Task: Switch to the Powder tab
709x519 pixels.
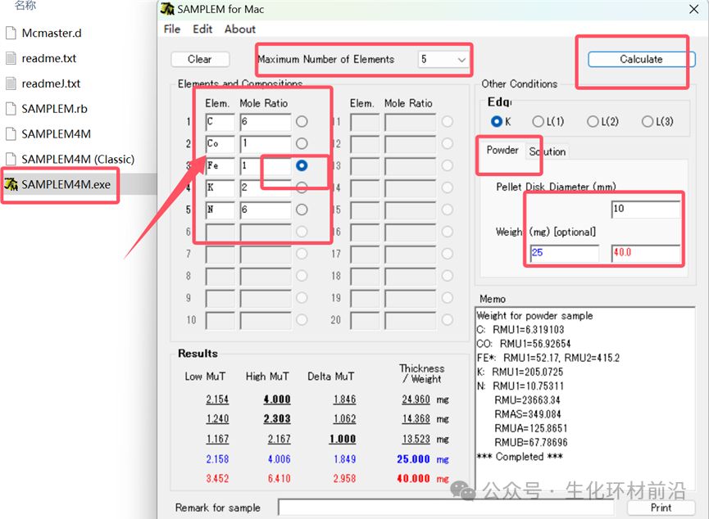Action: tap(502, 151)
